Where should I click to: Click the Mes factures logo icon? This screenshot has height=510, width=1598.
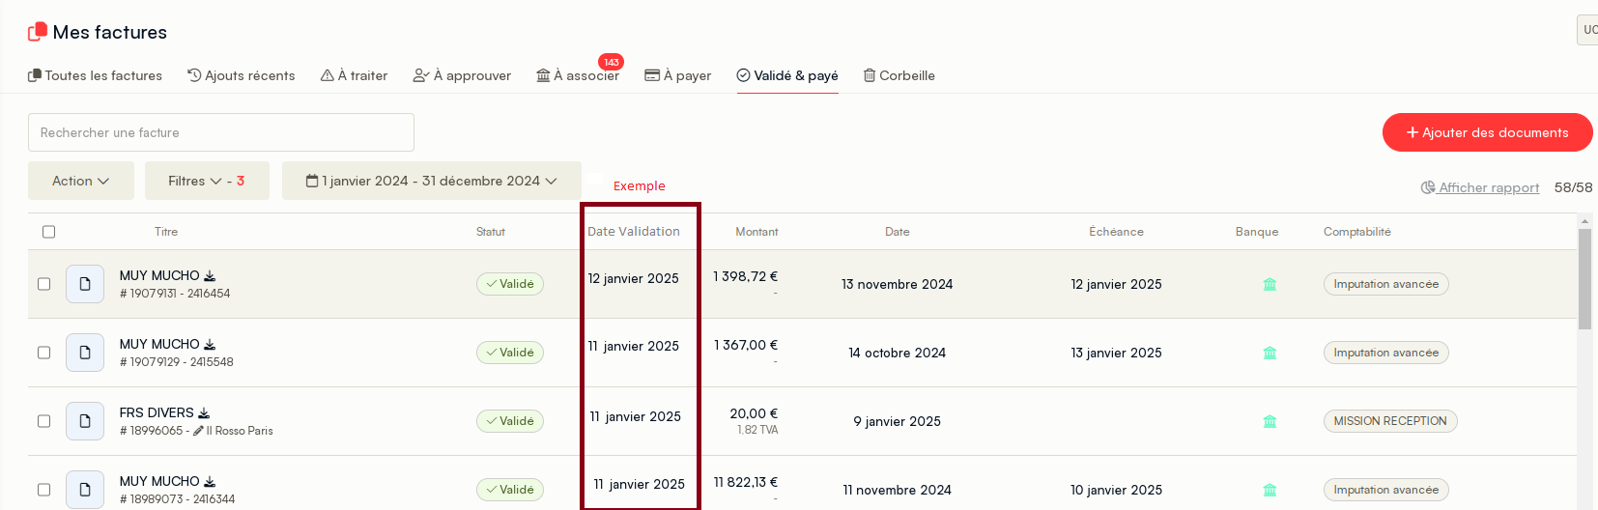tap(38, 32)
